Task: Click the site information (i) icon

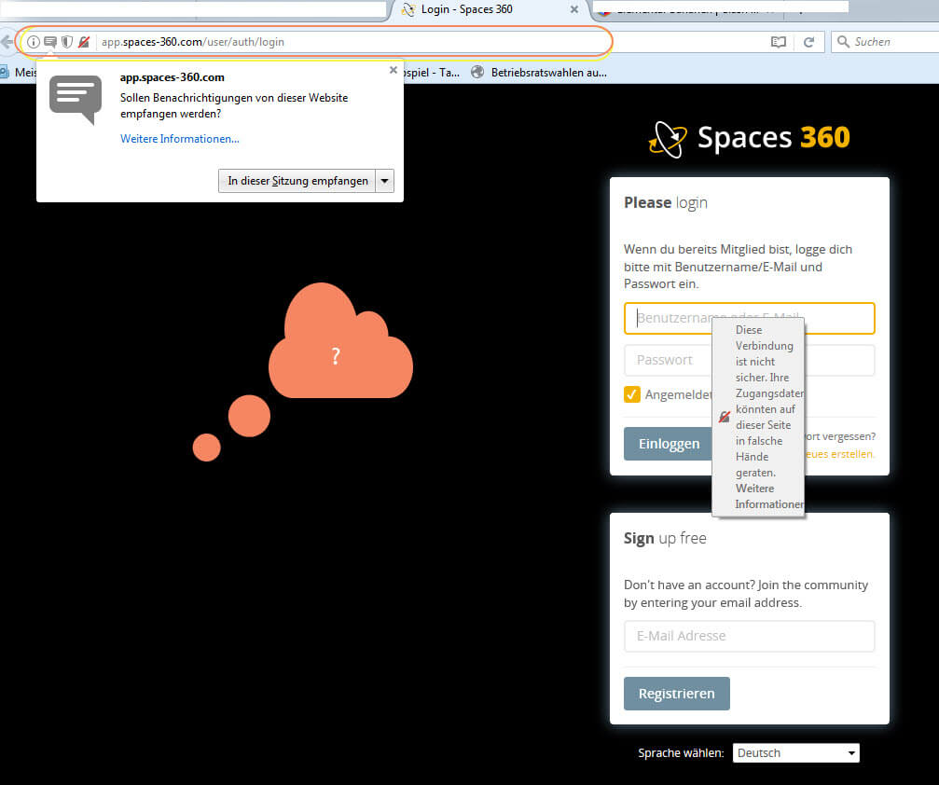Action: point(34,42)
